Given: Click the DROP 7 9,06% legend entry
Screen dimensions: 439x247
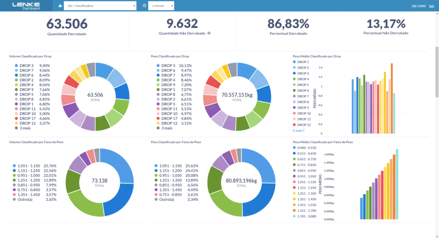Looking at the screenshot, I should pyautogui.click(x=33, y=70).
